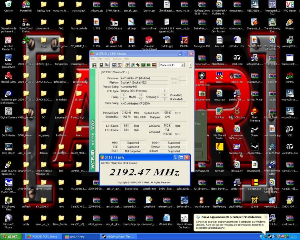Viewport: 300px width, 240px height.
Task: Switch to 2192.47 MHz taskbar button
Action: tap(81, 236)
